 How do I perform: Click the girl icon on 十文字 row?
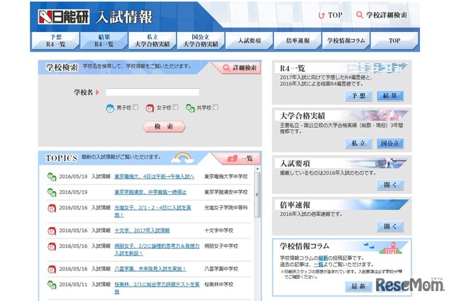[52, 231]
